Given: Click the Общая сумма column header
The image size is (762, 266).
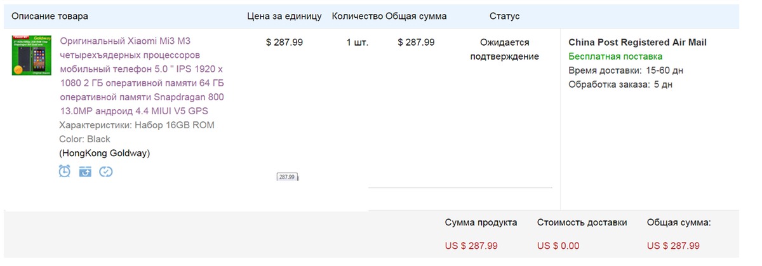Looking at the screenshot, I should point(416,16).
